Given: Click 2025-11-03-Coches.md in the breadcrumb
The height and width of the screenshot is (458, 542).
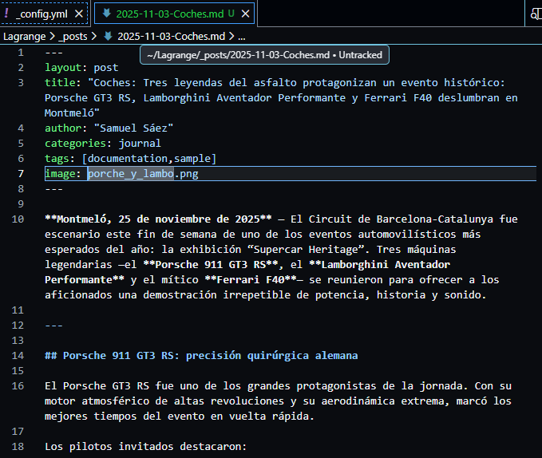Looking at the screenshot, I should (171, 36).
